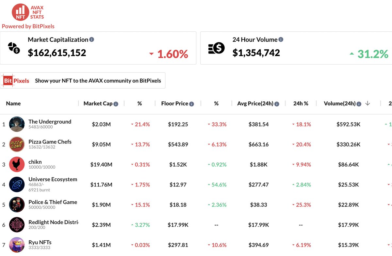Sort by Market Cap column header

(98, 103)
